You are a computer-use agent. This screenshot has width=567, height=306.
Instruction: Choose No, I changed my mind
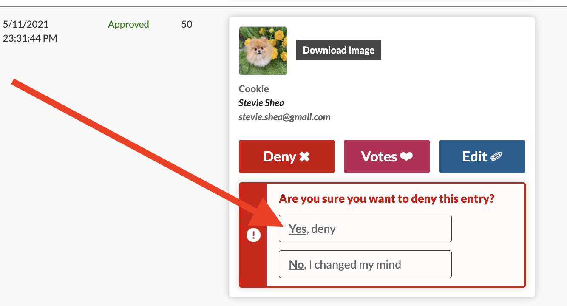point(365,264)
